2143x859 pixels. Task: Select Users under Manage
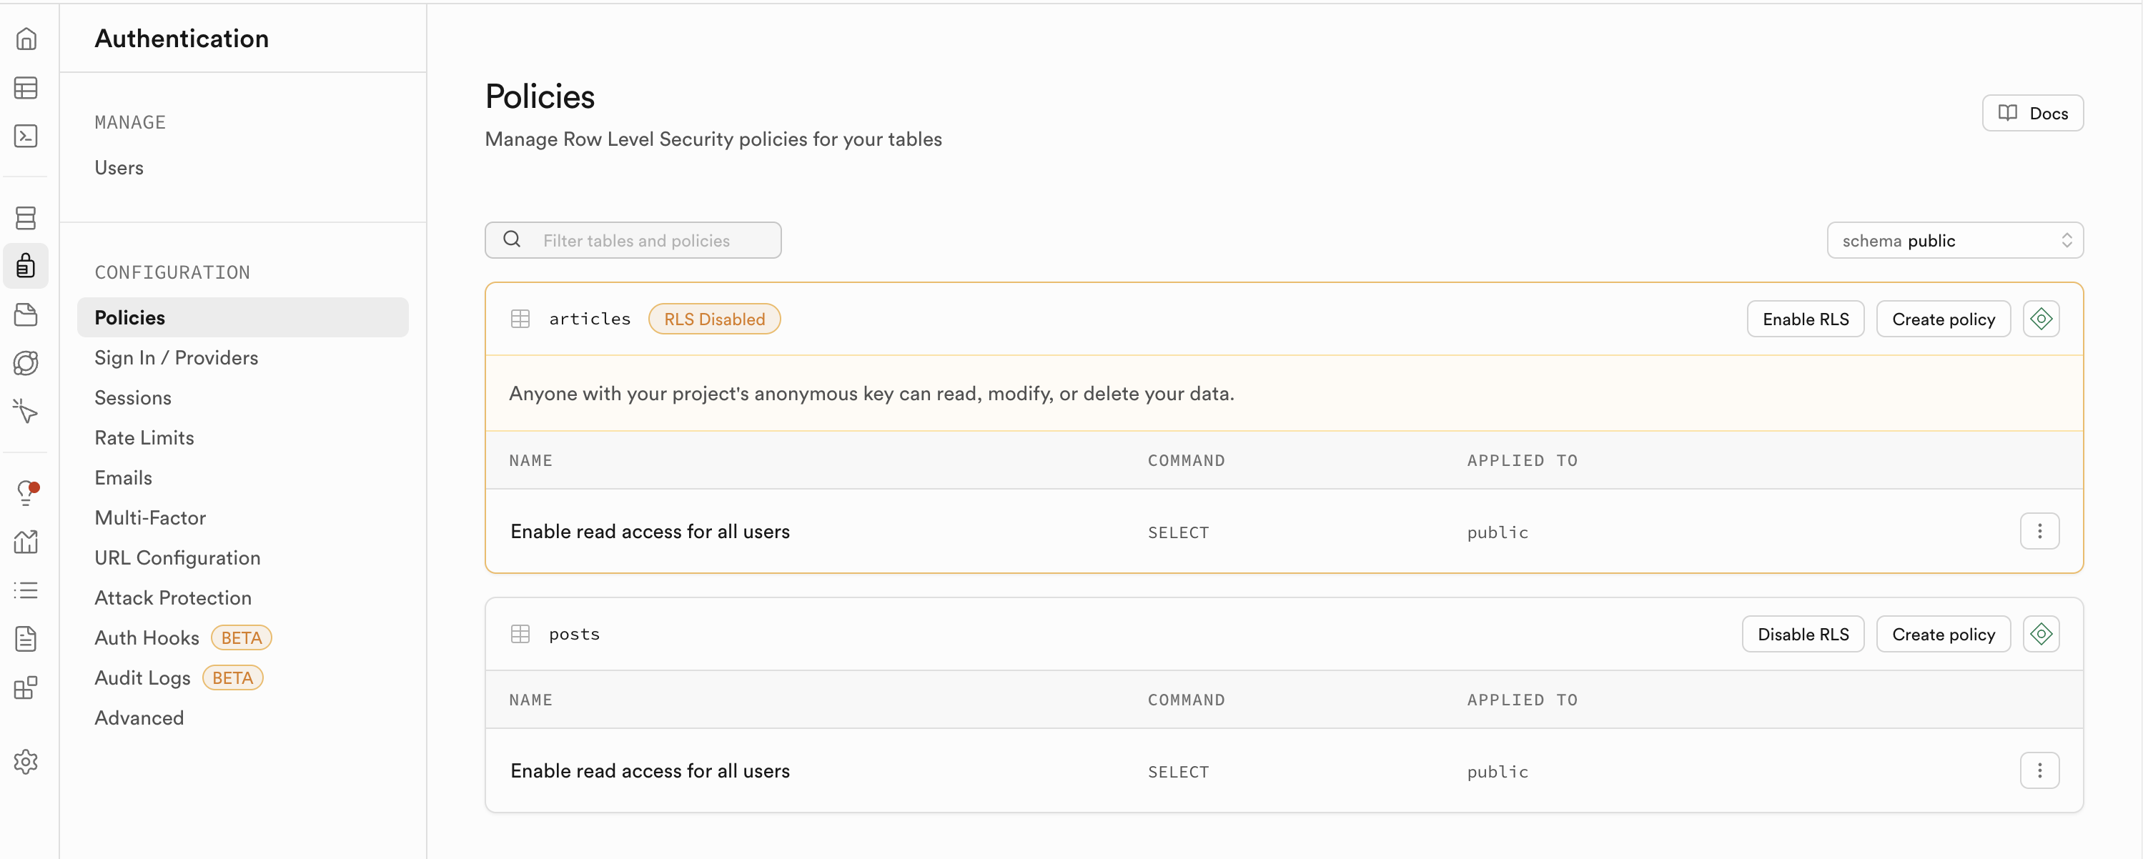(119, 168)
